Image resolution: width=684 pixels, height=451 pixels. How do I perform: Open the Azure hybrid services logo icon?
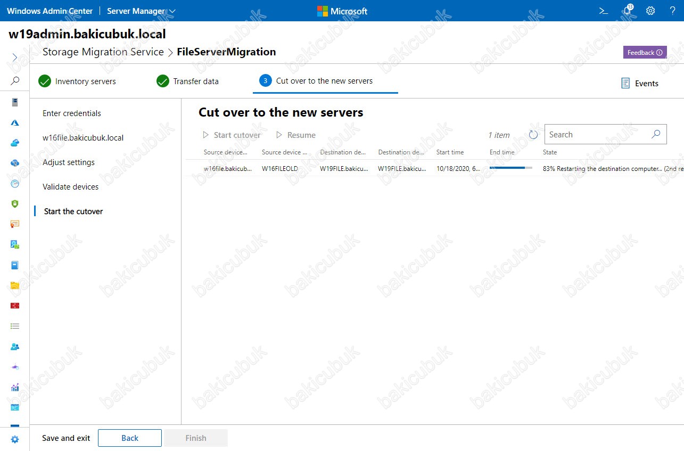pos(15,122)
